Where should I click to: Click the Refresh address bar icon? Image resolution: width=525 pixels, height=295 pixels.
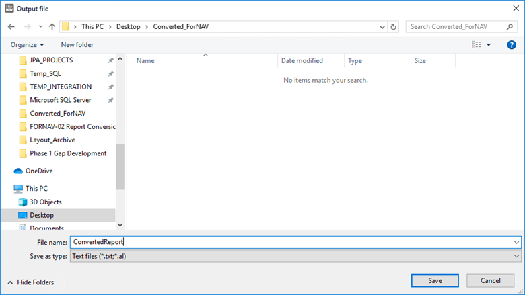[x=394, y=27]
